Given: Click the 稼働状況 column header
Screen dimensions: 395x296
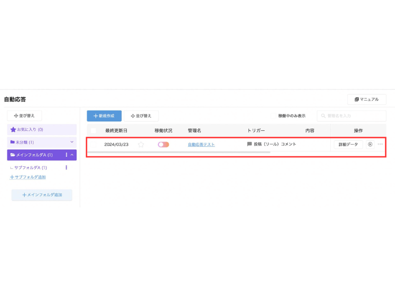Looking at the screenshot, I should pyautogui.click(x=163, y=131).
